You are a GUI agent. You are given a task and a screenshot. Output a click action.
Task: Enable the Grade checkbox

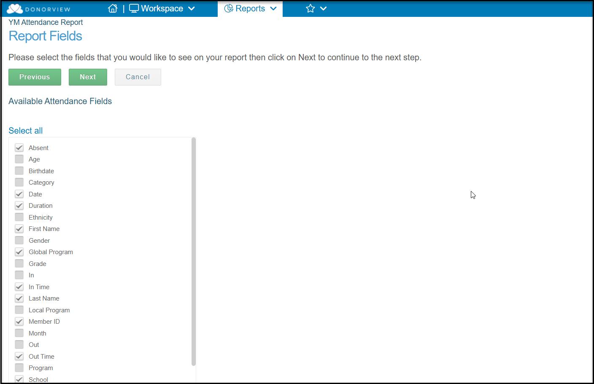pyautogui.click(x=19, y=263)
